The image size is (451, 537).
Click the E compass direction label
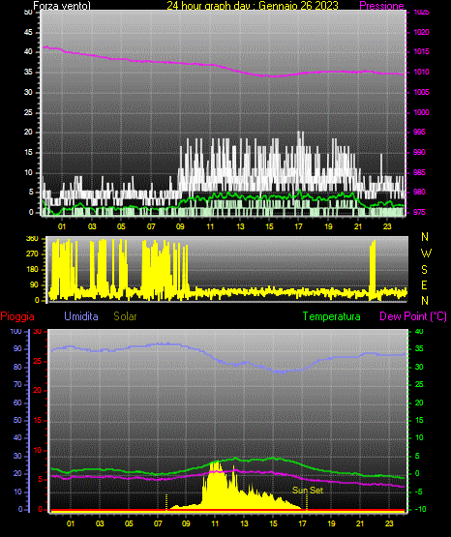tap(424, 285)
